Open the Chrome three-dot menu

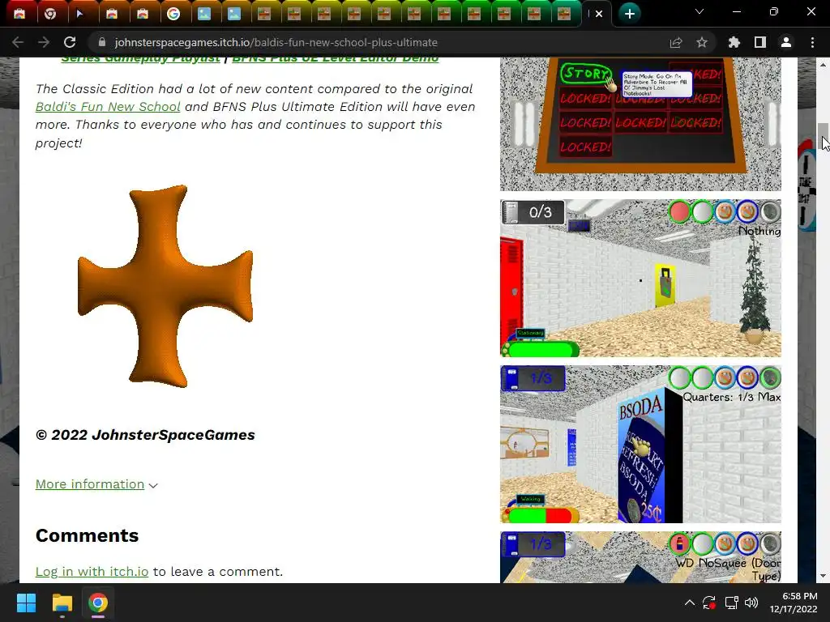tap(812, 42)
